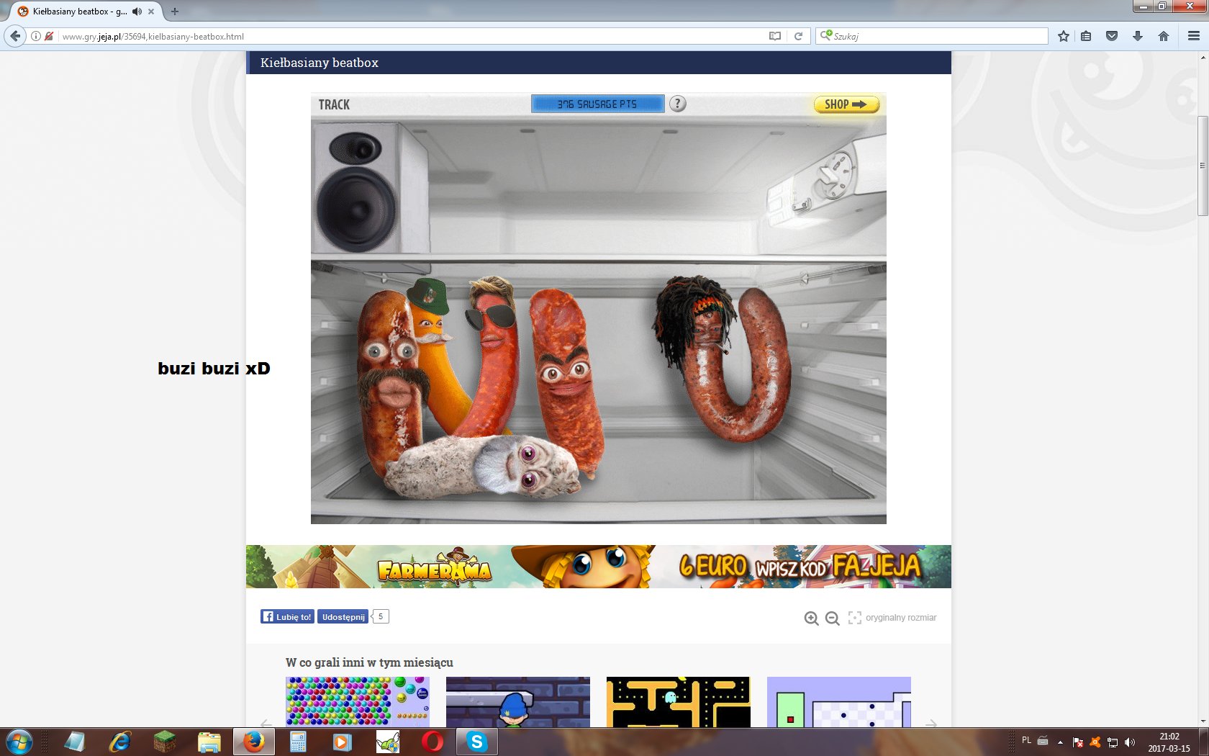Open site information via the info icon
This screenshot has width=1209, height=756.
pyautogui.click(x=35, y=36)
